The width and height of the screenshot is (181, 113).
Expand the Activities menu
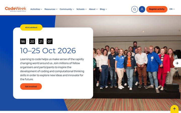[x=36, y=9]
